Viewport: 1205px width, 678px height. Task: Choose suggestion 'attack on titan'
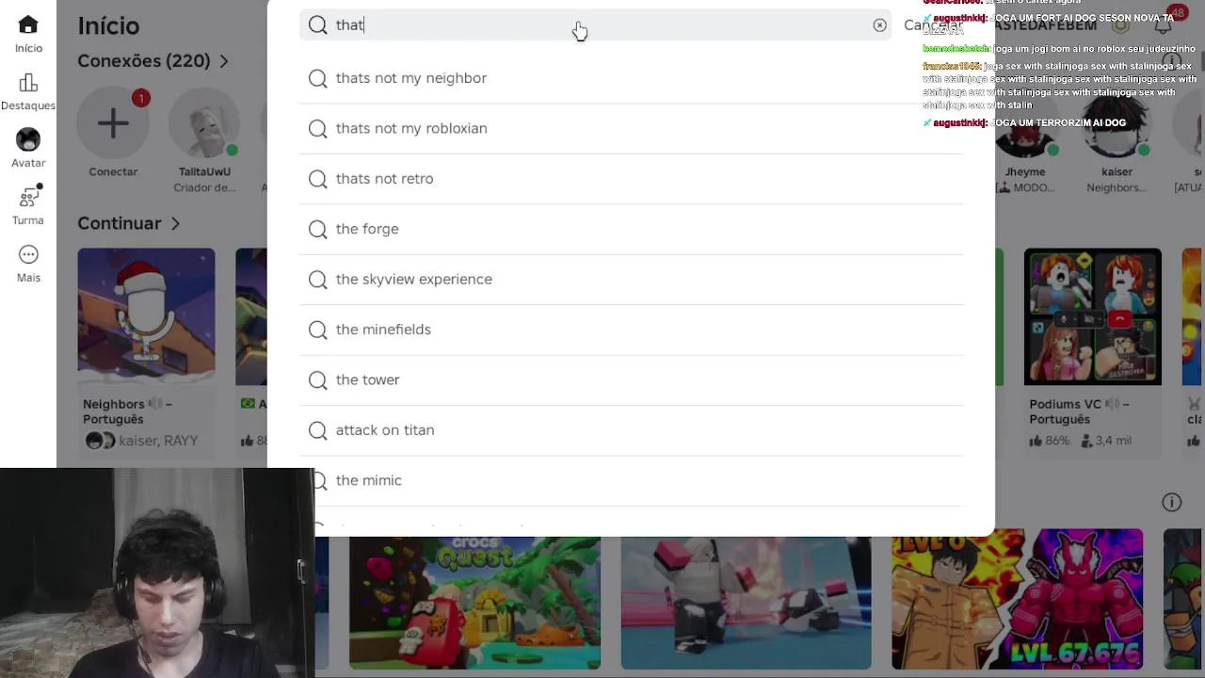[x=631, y=430]
